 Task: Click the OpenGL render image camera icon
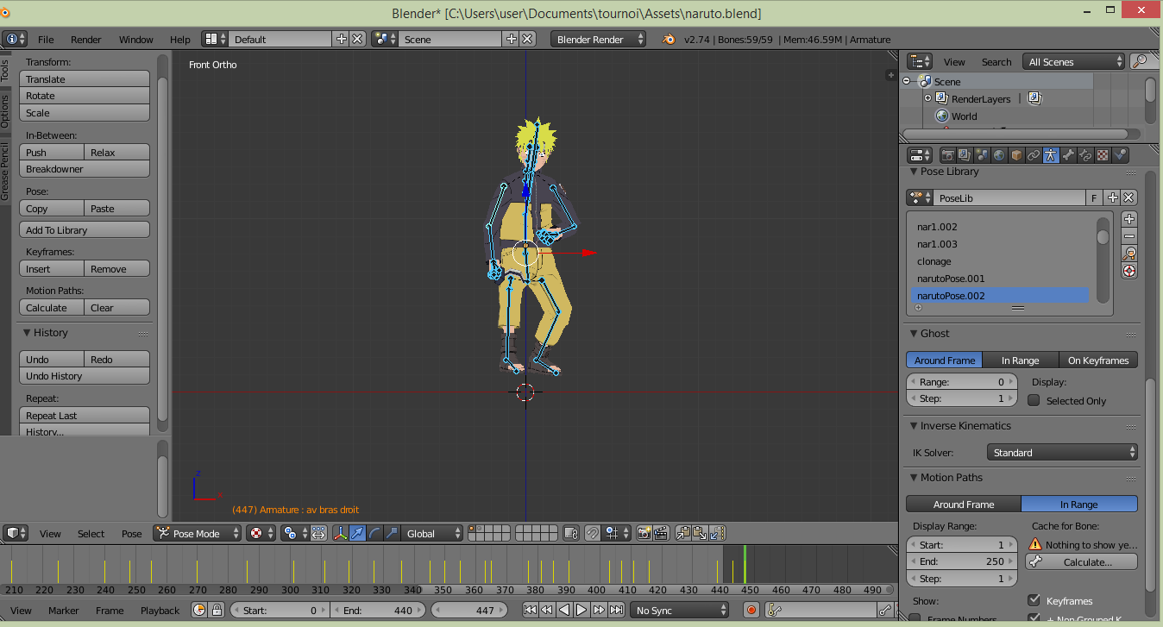coord(643,533)
